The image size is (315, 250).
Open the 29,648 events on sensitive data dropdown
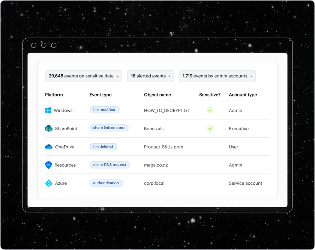click(83, 76)
